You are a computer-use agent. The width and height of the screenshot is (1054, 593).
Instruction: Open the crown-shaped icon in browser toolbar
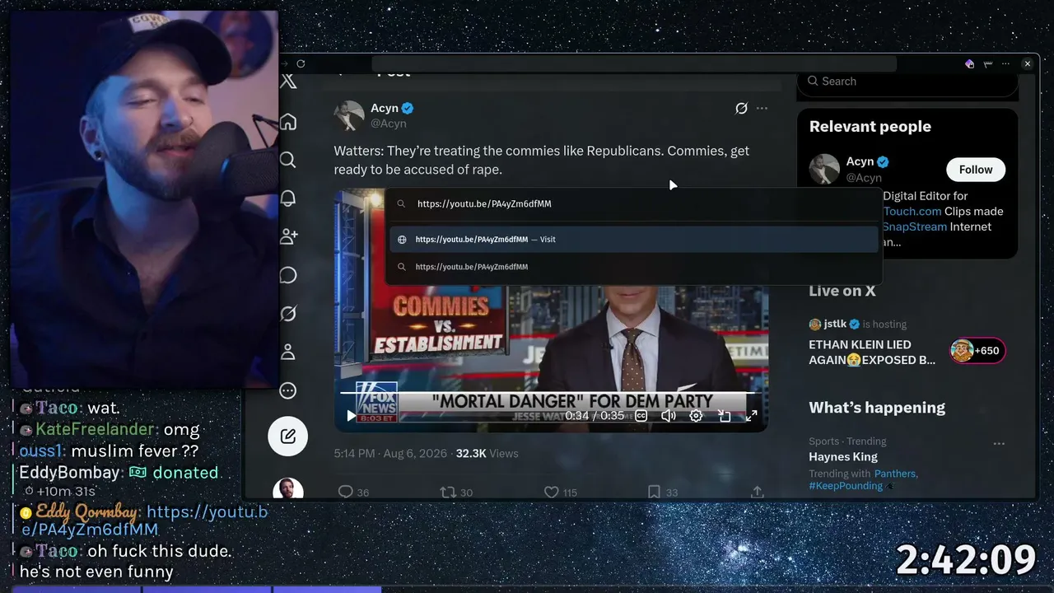[x=988, y=64]
